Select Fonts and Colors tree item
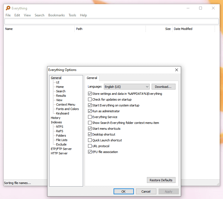 [x=67, y=109]
